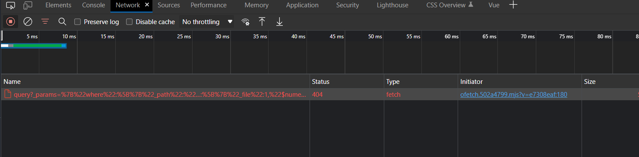Enable Disable cache checkbox
Viewport: 639px width, 157px height.
(x=129, y=22)
